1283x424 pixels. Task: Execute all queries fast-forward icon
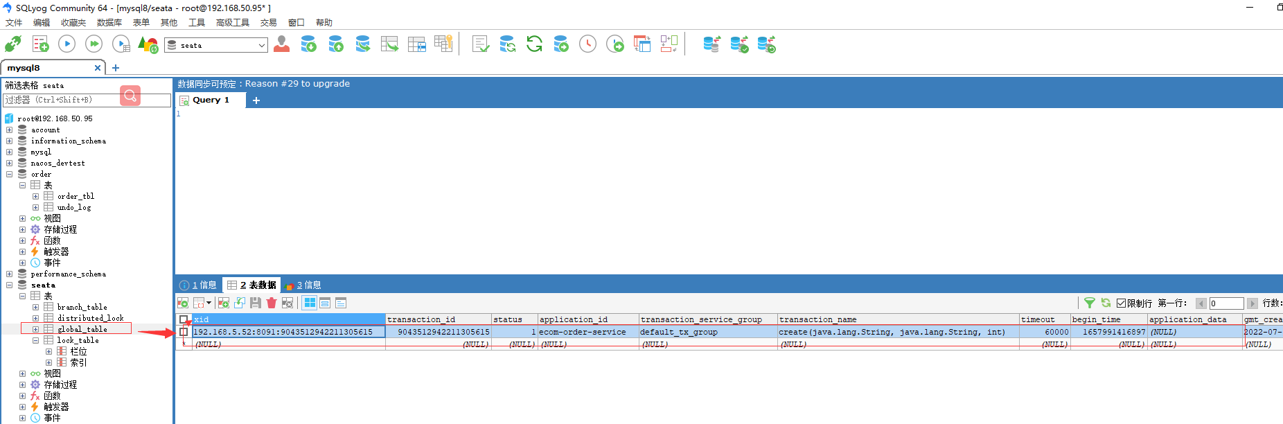[x=94, y=44]
